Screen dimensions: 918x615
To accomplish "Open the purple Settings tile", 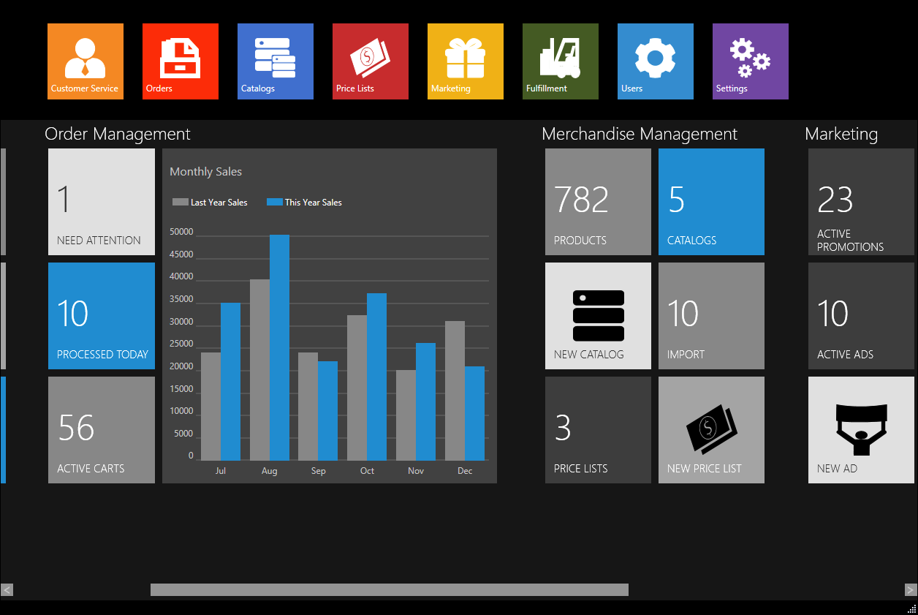I will point(751,61).
